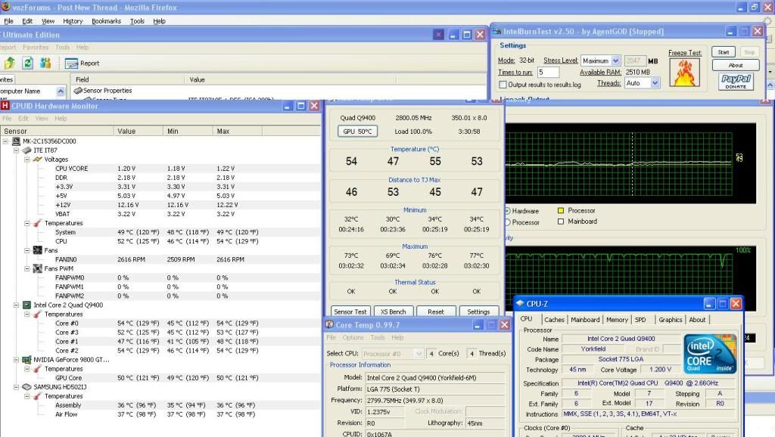775x437 pixels.
Task: Switch to the Caches tab in CPU-Z
Action: coord(554,320)
